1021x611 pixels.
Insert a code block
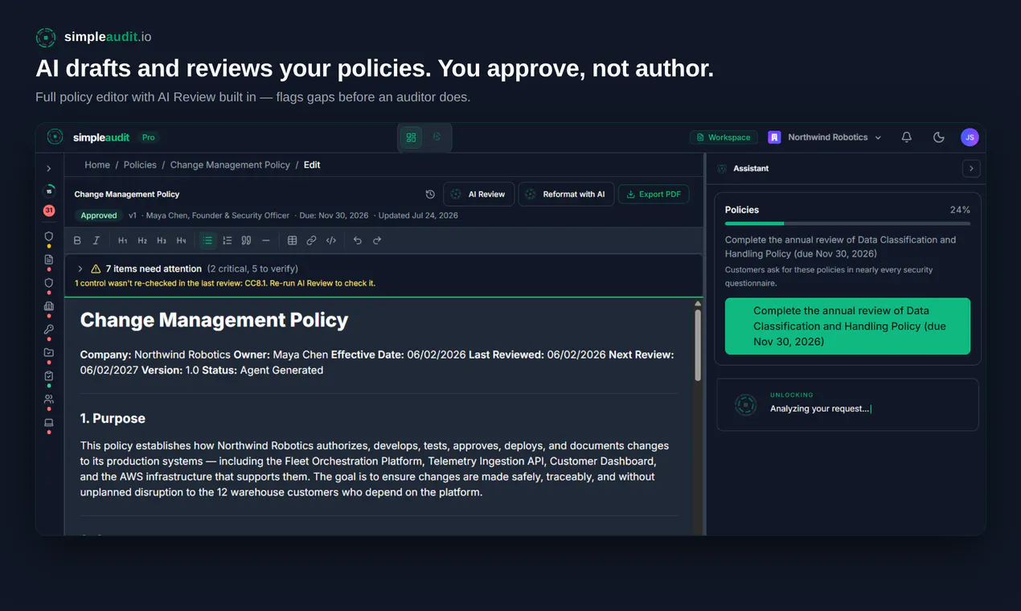(x=331, y=240)
